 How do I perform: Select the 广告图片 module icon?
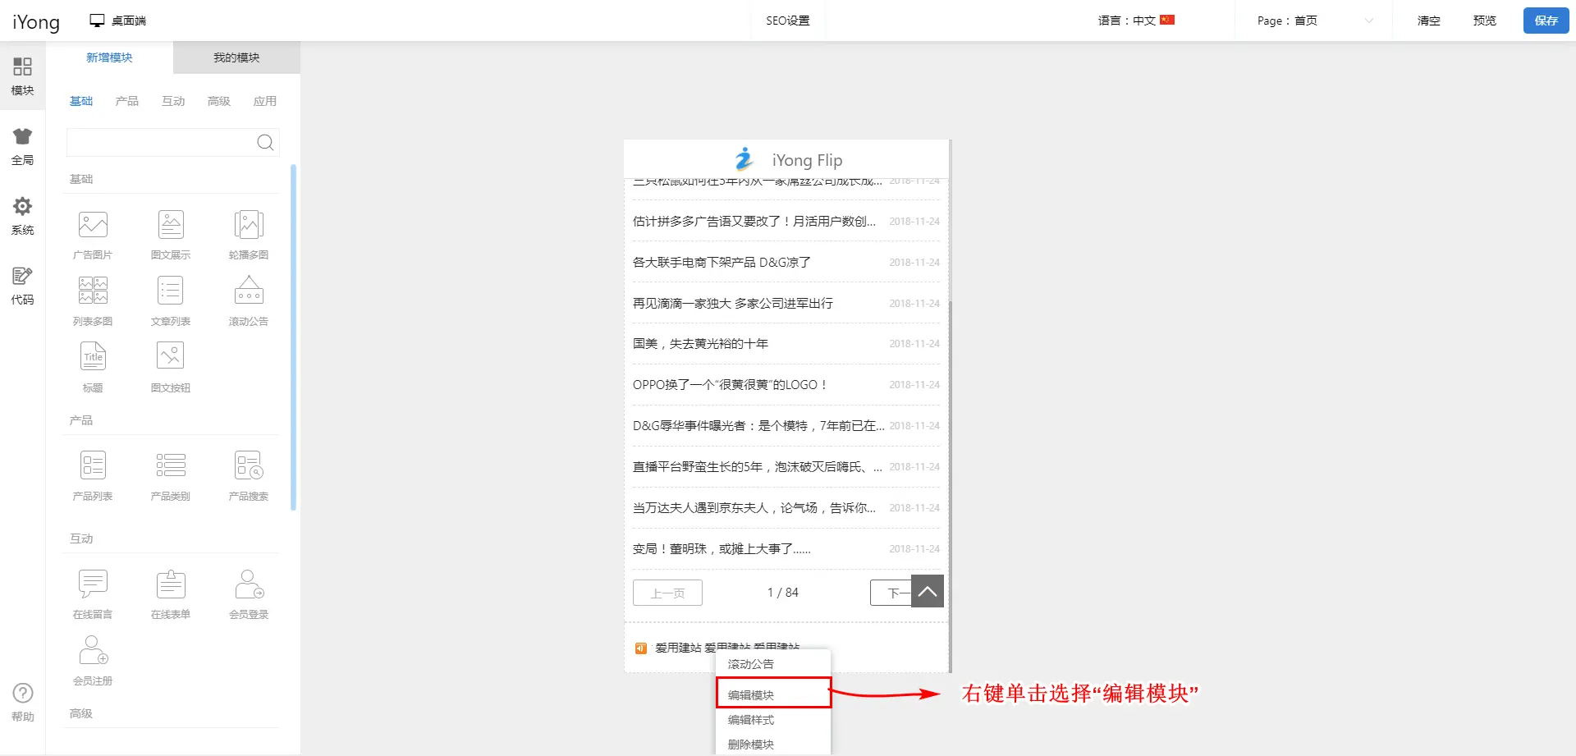[93, 225]
